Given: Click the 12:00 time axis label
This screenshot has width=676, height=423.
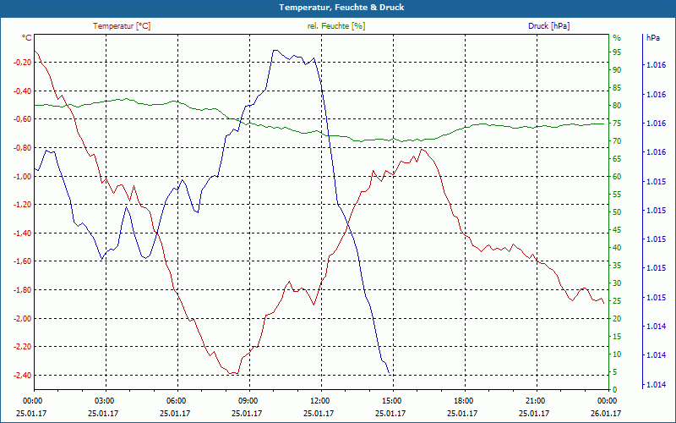Looking at the screenshot, I should (319, 401).
